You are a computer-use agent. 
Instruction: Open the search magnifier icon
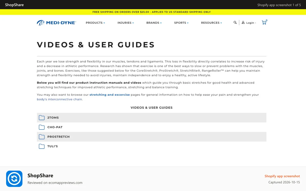(x=235, y=22)
